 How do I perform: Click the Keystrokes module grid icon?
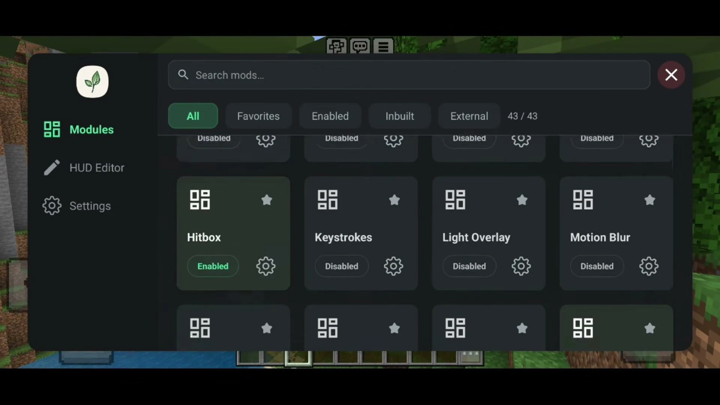[328, 199]
